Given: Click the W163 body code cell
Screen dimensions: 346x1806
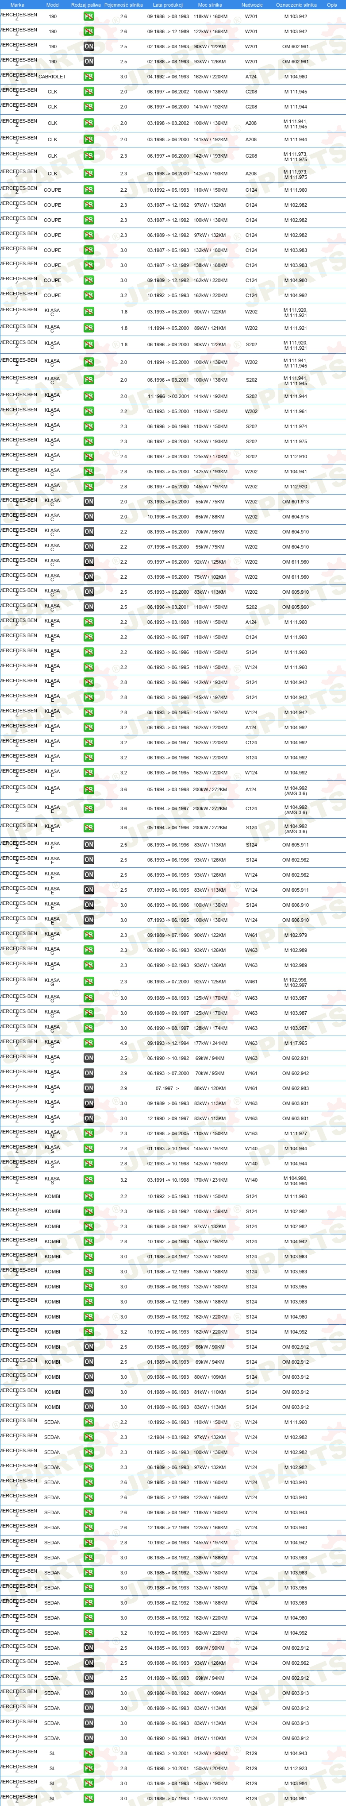Looking at the screenshot, I should click(251, 1133).
